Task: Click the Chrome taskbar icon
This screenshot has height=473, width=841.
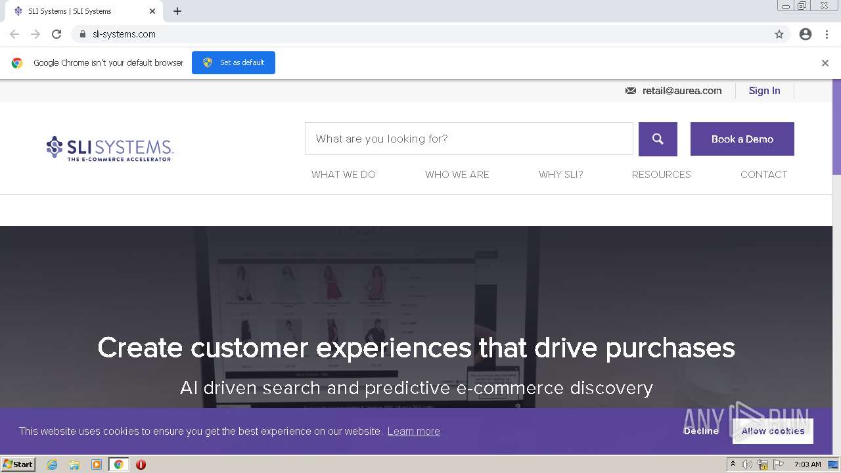Action: point(119,464)
